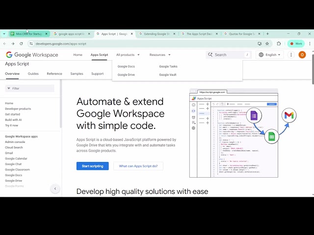Screen dimensions: 314x235
Task: Select the Reference tab
Action: 54,74
